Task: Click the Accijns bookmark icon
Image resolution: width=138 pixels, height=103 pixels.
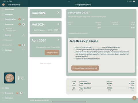Action: [x=3, y=35]
